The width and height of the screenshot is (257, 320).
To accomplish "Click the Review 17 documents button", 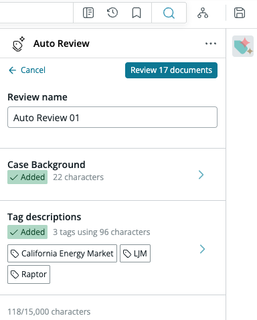I will click(x=171, y=70).
